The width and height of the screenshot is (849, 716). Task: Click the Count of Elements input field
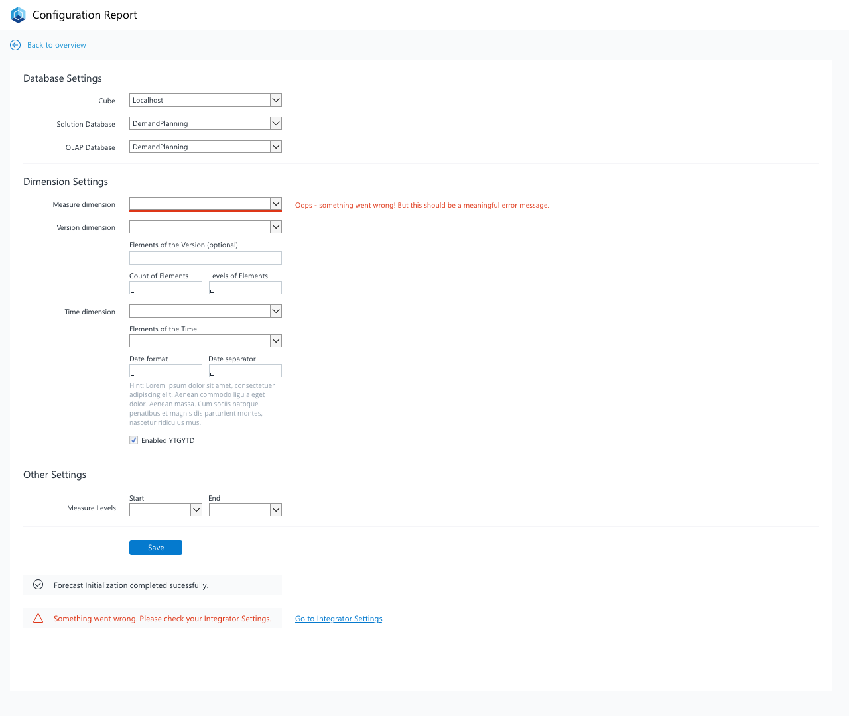click(x=166, y=288)
